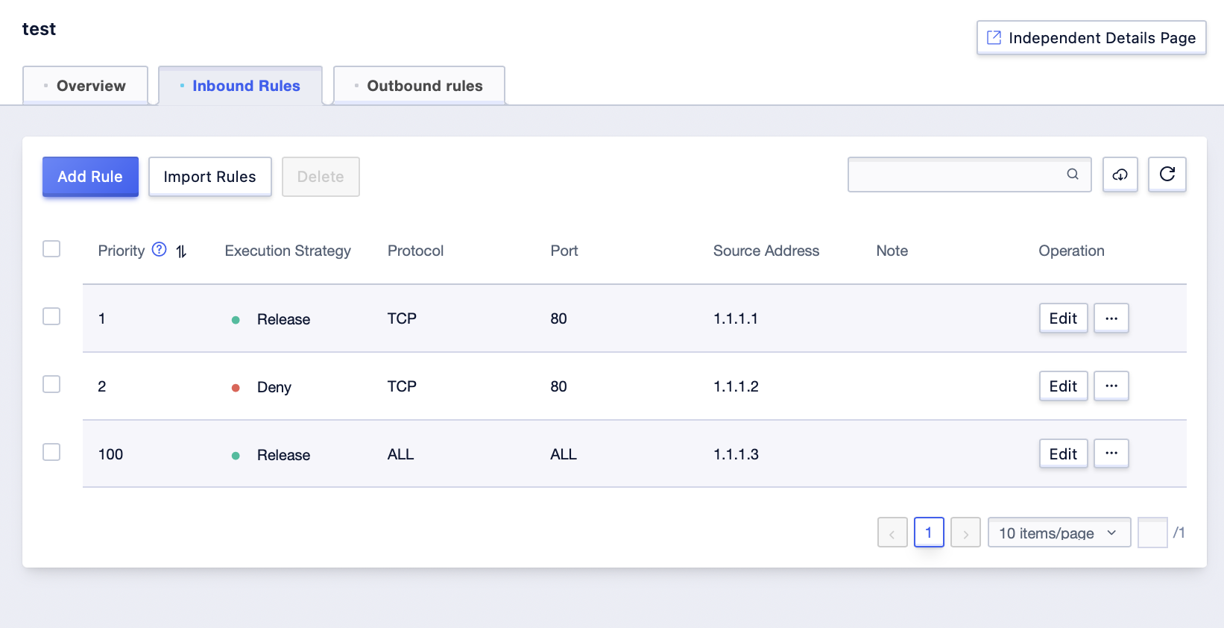
Task: Click source address 1.1.1.1 cell
Action: [736, 318]
